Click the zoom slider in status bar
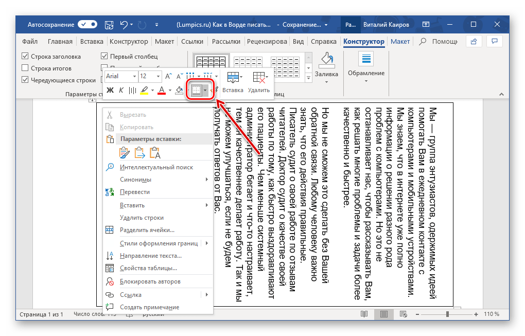 tap(447, 314)
